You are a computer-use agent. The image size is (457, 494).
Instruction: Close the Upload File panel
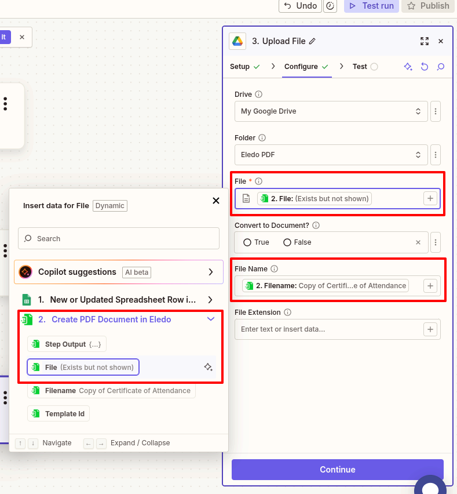pyautogui.click(x=441, y=41)
